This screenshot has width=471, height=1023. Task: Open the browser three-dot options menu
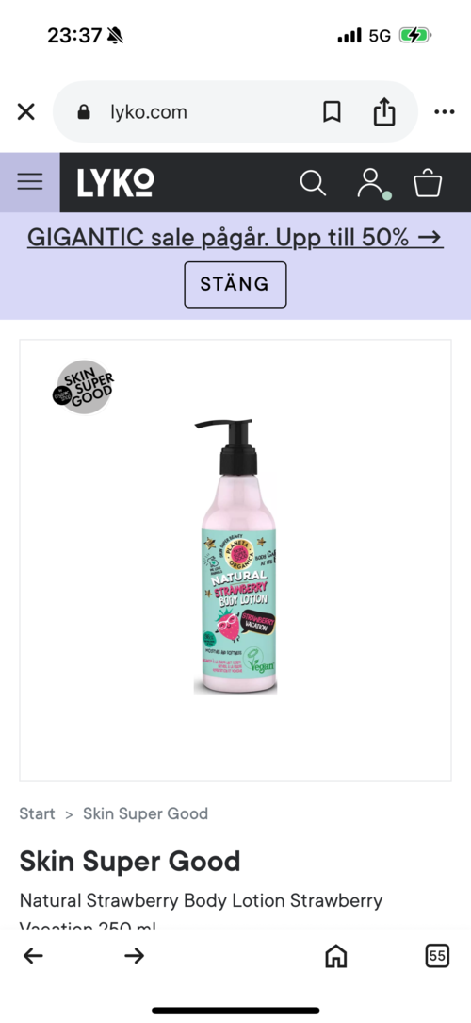[445, 112]
